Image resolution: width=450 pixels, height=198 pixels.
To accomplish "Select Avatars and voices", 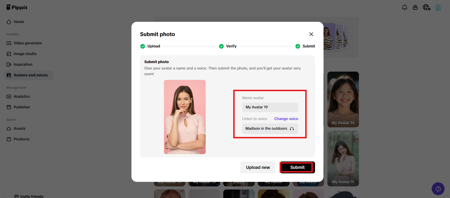I will (28, 75).
